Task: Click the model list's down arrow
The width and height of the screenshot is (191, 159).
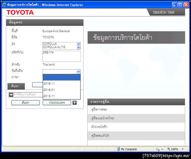Action: pyautogui.click(x=79, y=48)
